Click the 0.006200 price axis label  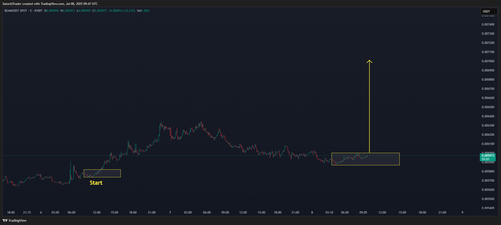(488, 135)
